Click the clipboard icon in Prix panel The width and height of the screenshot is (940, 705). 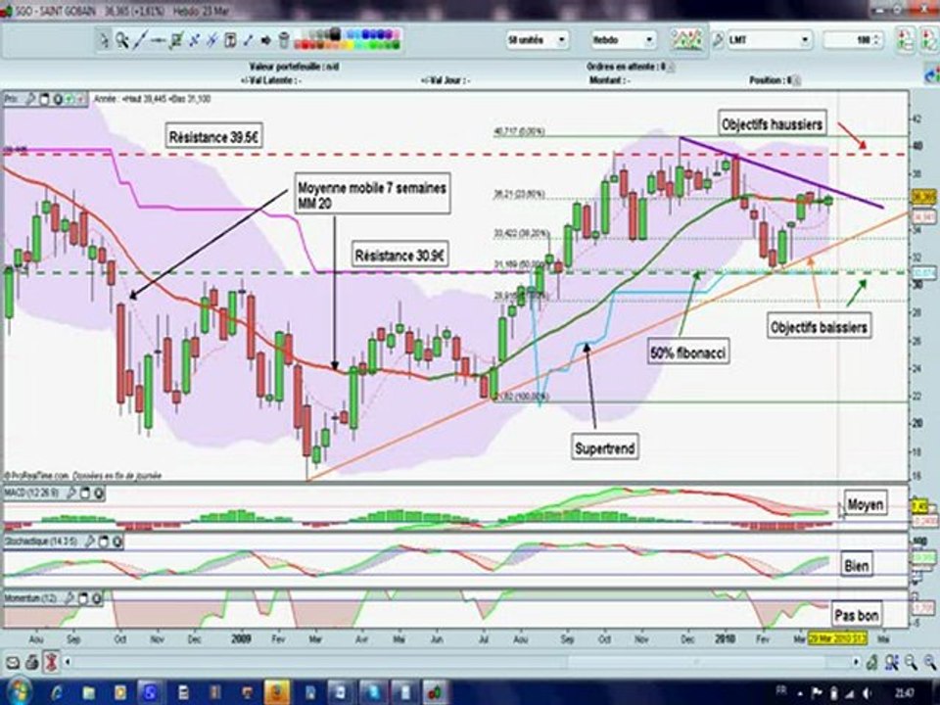pyautogui.click(x=44, y=99)
